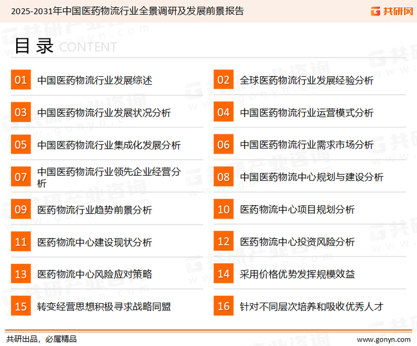Click orange number box 08
The image size is (417, 346).
coord(224,177)
